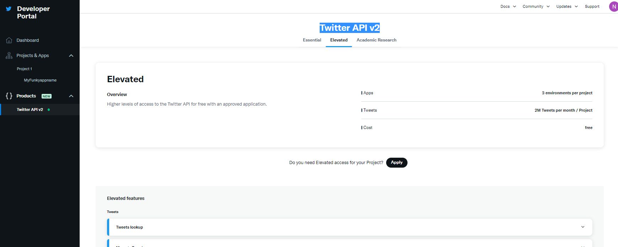This screenshot has width=618, height=247.
Task: Open the Docs dropdown menu
Action: [508, 6]
